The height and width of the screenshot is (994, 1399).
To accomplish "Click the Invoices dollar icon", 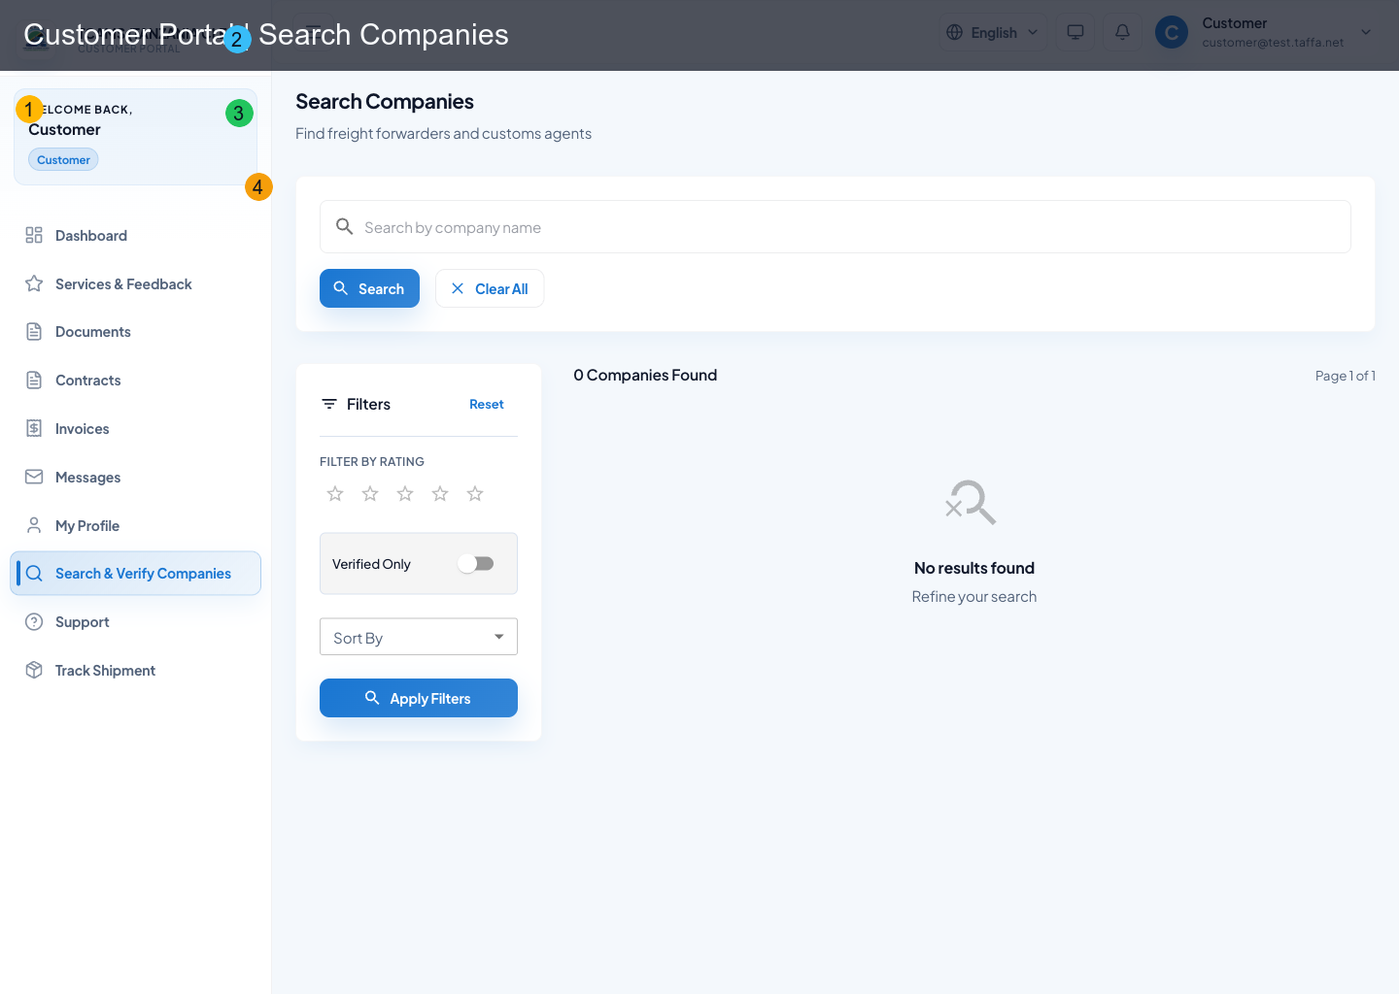I will [x=34, y=428].
